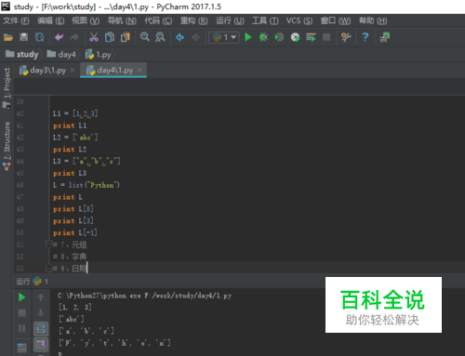Close the day4\1.py tab

coord(139,70)
